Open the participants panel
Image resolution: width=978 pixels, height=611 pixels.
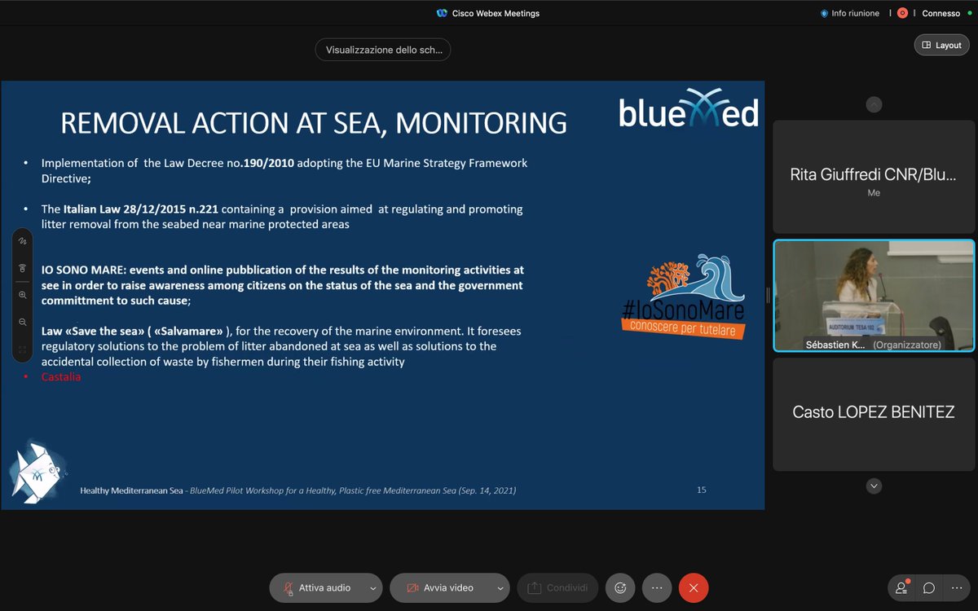click(x=901, y=587)
